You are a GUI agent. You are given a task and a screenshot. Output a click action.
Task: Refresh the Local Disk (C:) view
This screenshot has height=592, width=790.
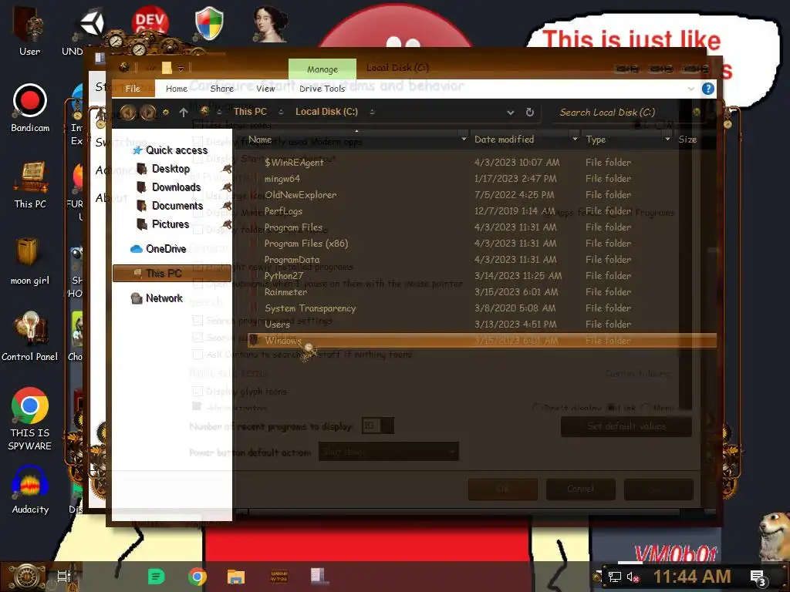(x=529, y=112)
